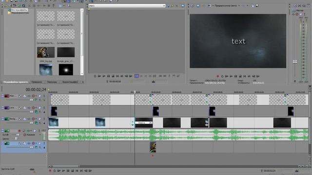Minimize audio track 4 height
Screen dimensions: 312x175
coord(2,131)
